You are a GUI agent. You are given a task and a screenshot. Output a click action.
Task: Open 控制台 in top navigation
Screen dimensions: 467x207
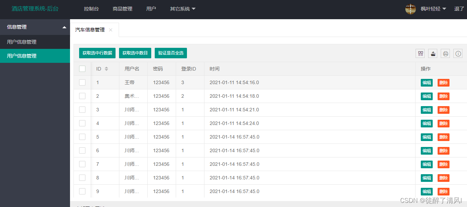[91, 9]
